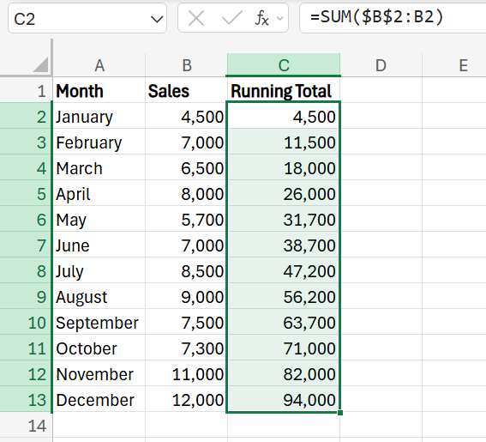Select the August cell
This screenshot has height=442, width=486.
pyautogui.click(x=99, y=297)
